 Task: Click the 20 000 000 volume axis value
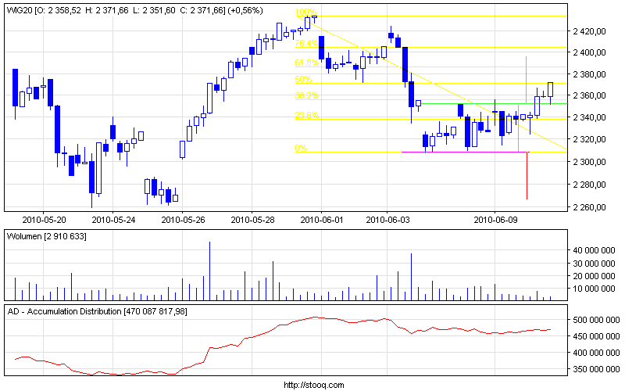pyautogui.click(x=594, y=276)
